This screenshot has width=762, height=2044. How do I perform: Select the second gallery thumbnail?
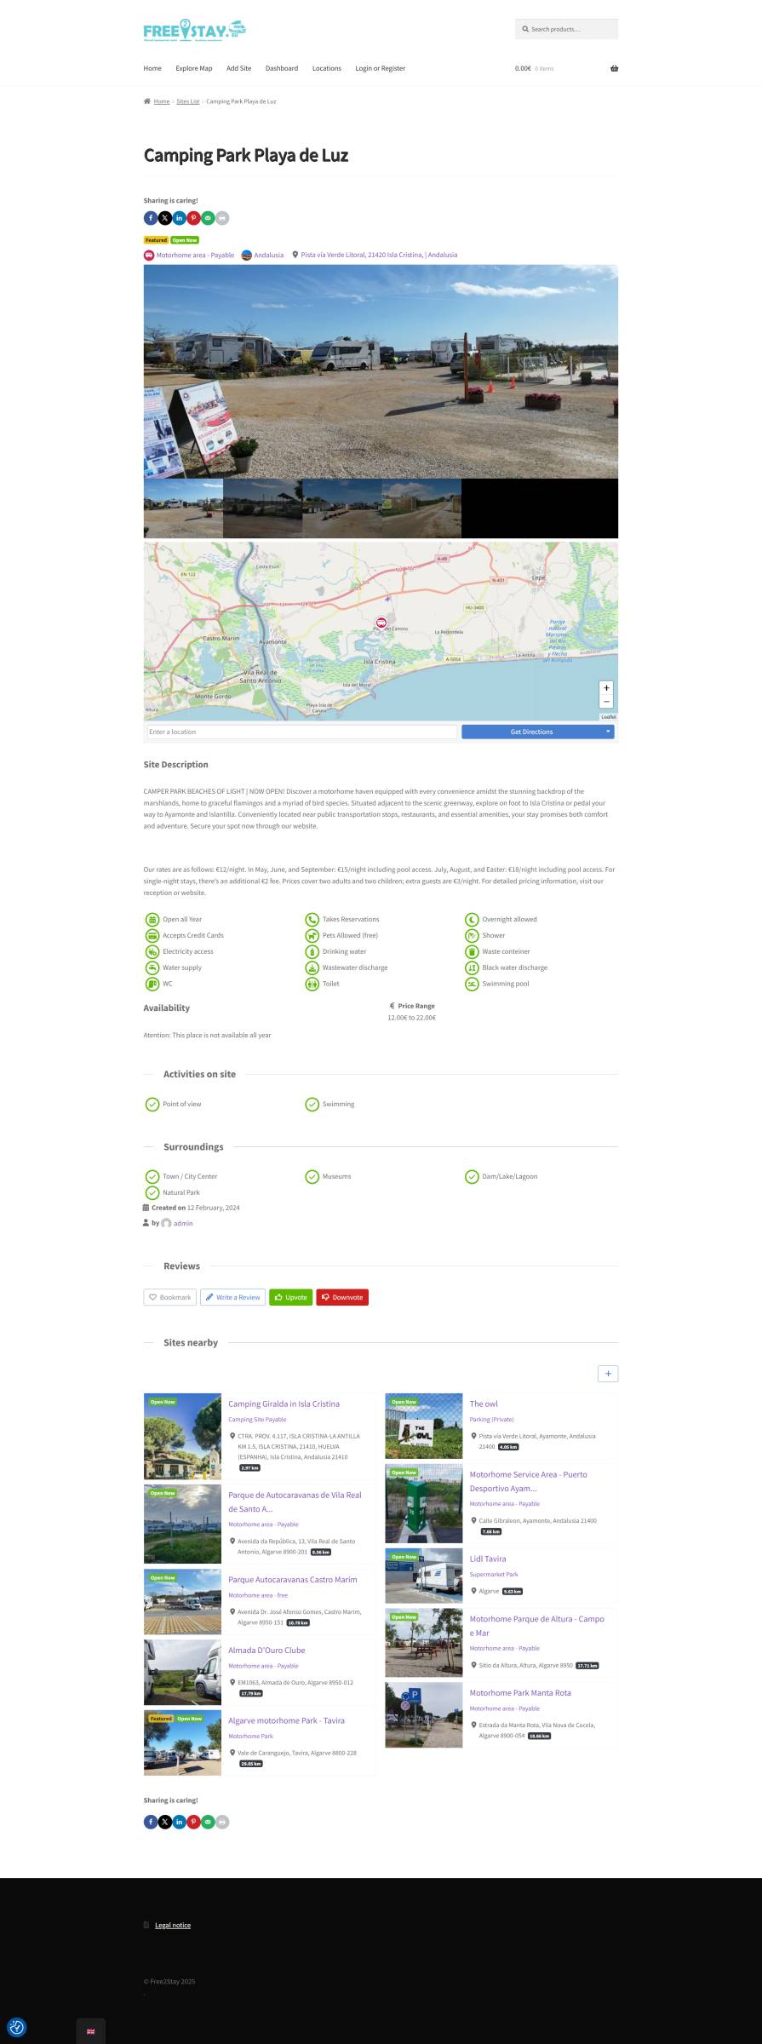(x=262, y=508)
